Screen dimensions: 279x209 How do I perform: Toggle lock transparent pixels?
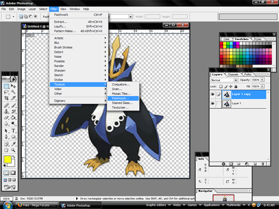pyautogui.click(x=220, y=86)
